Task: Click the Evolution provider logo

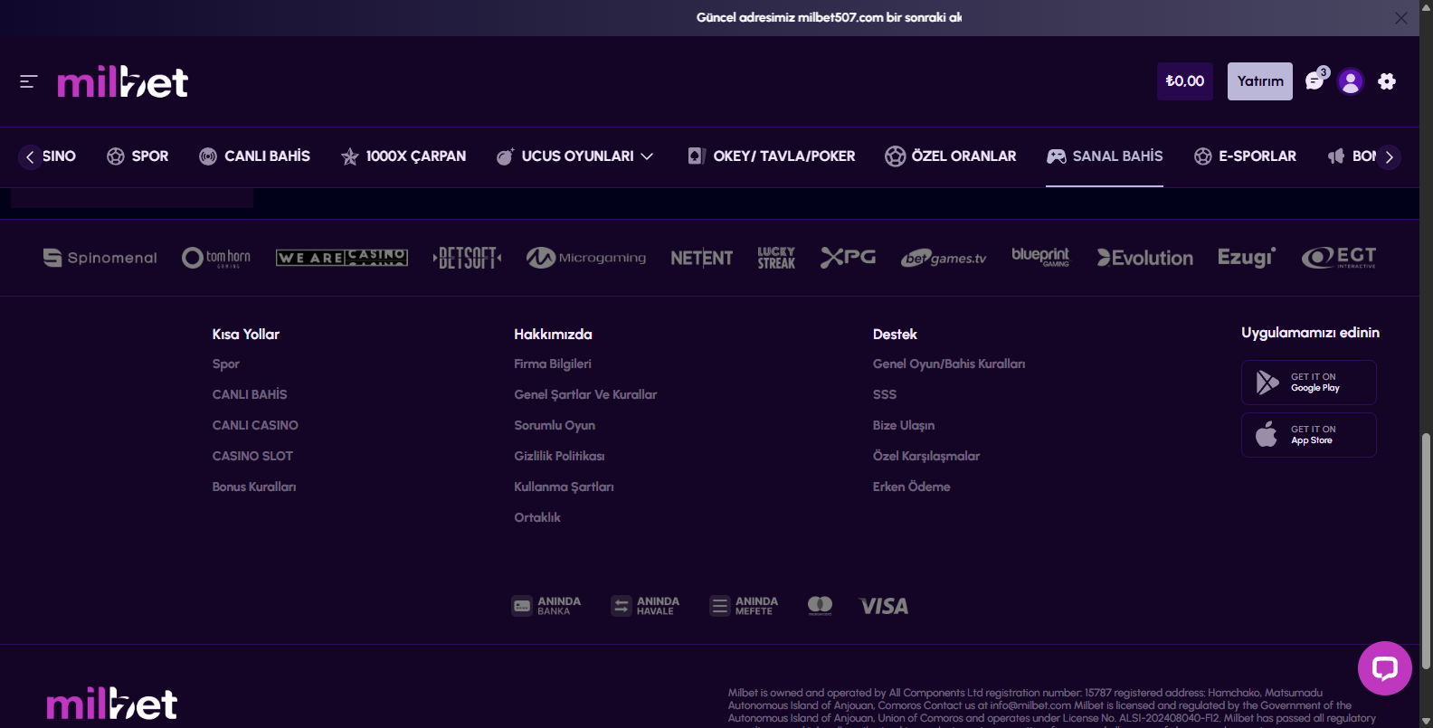Action: point(1145,258)
